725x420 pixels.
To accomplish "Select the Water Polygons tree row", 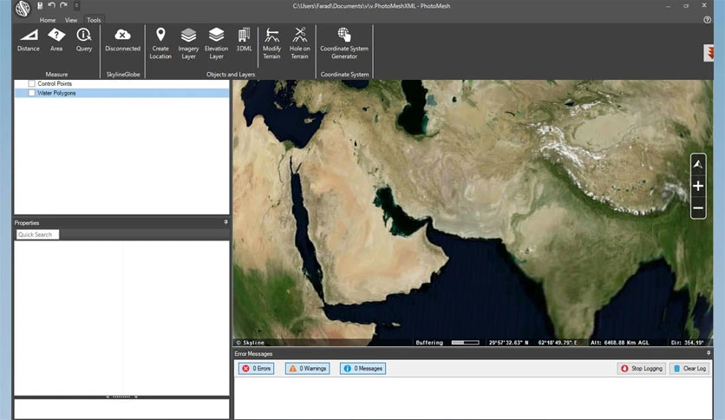I will [122, 93].
